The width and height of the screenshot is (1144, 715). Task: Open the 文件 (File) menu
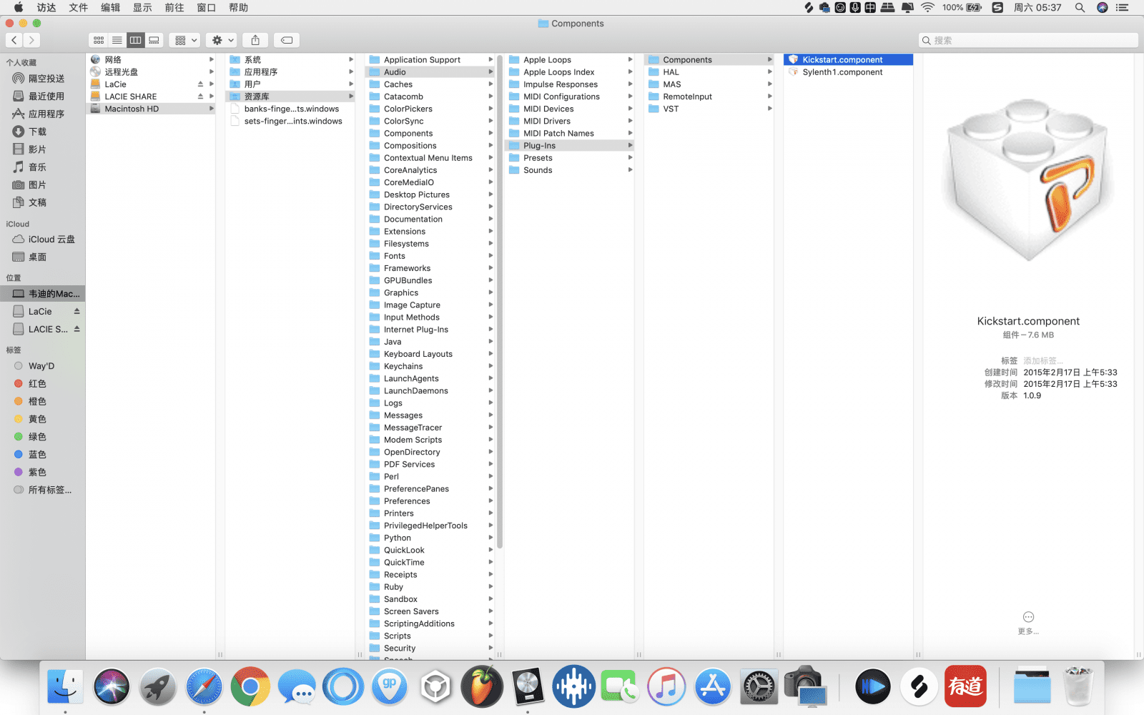point(78,8)
